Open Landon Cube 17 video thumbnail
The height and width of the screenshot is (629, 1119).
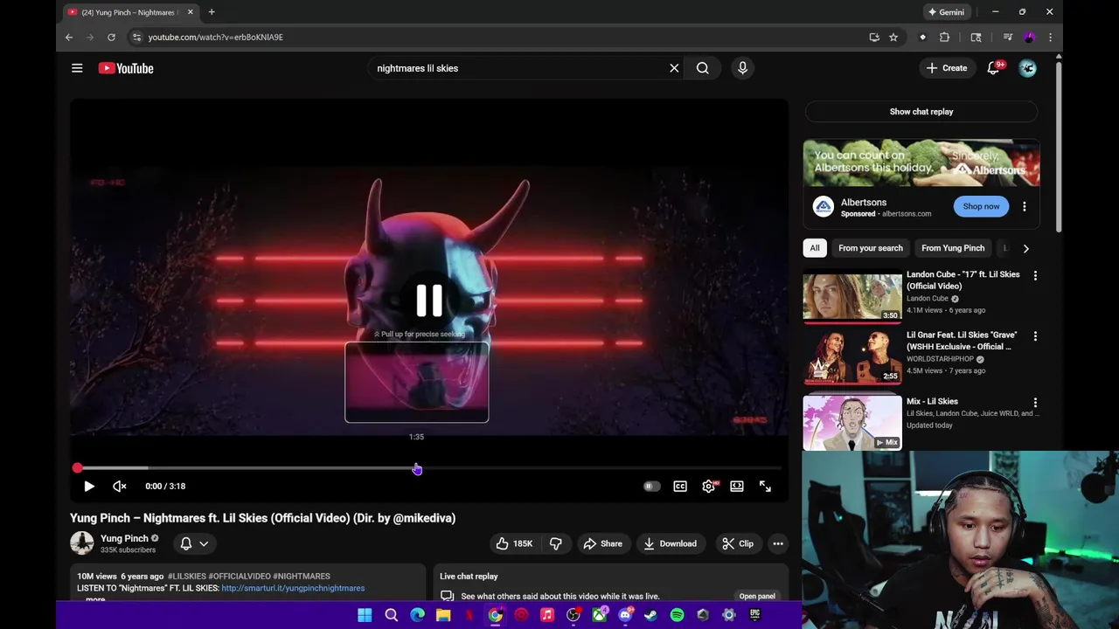(852, 298)
